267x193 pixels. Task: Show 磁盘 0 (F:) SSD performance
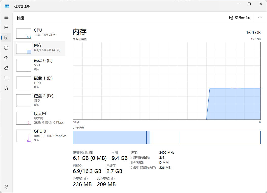(x=40, y=65)
